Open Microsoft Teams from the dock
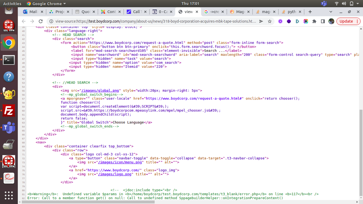 tap(9, 127)
